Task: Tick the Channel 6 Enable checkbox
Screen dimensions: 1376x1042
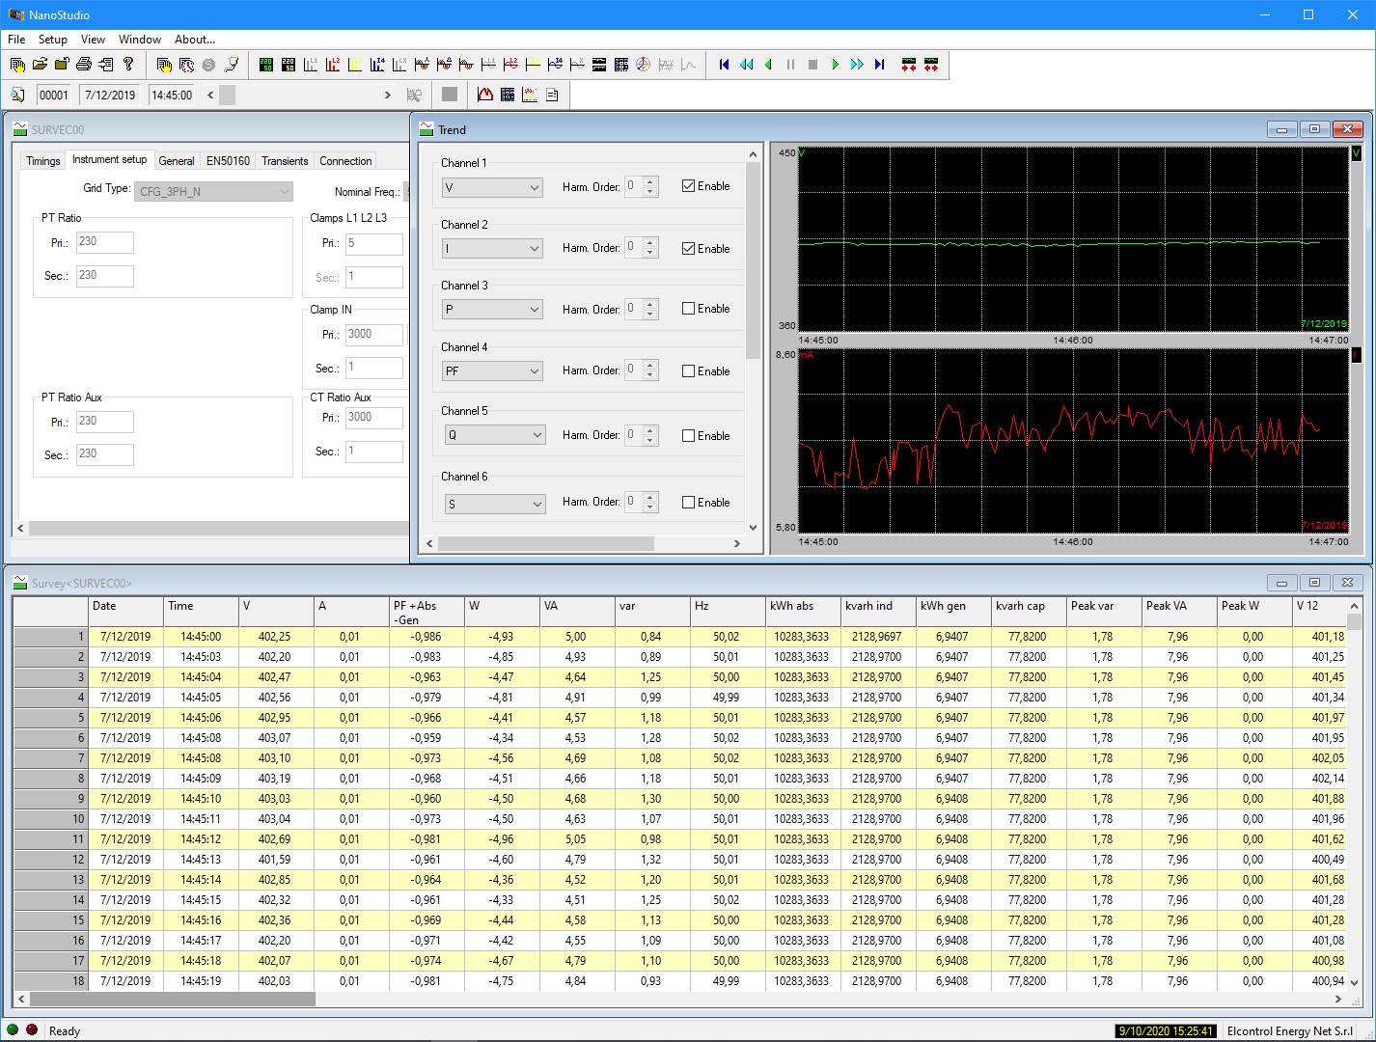Action: point(688,503)
